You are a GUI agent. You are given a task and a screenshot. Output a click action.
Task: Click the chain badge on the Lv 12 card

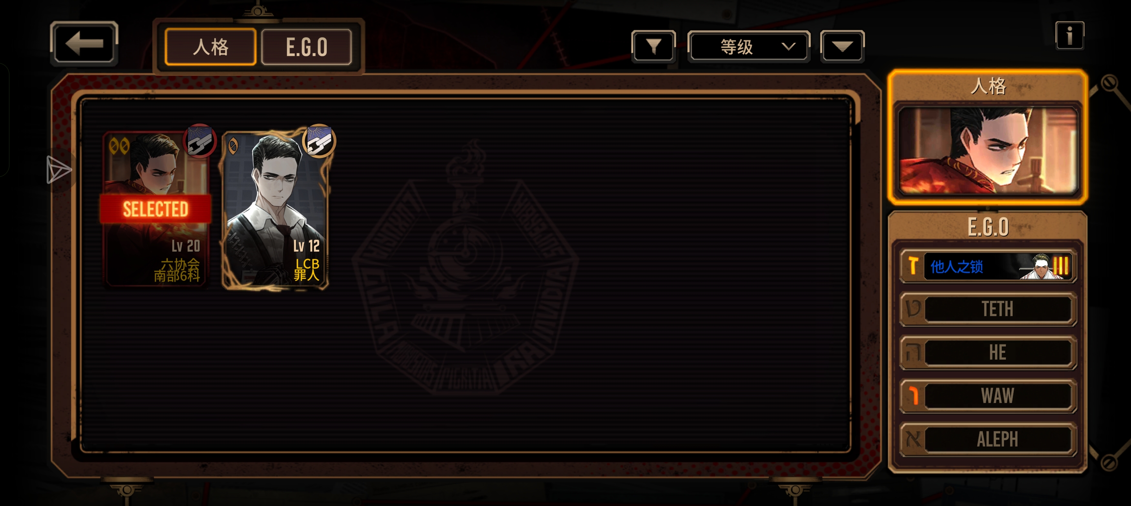click(x=319, y=141)
